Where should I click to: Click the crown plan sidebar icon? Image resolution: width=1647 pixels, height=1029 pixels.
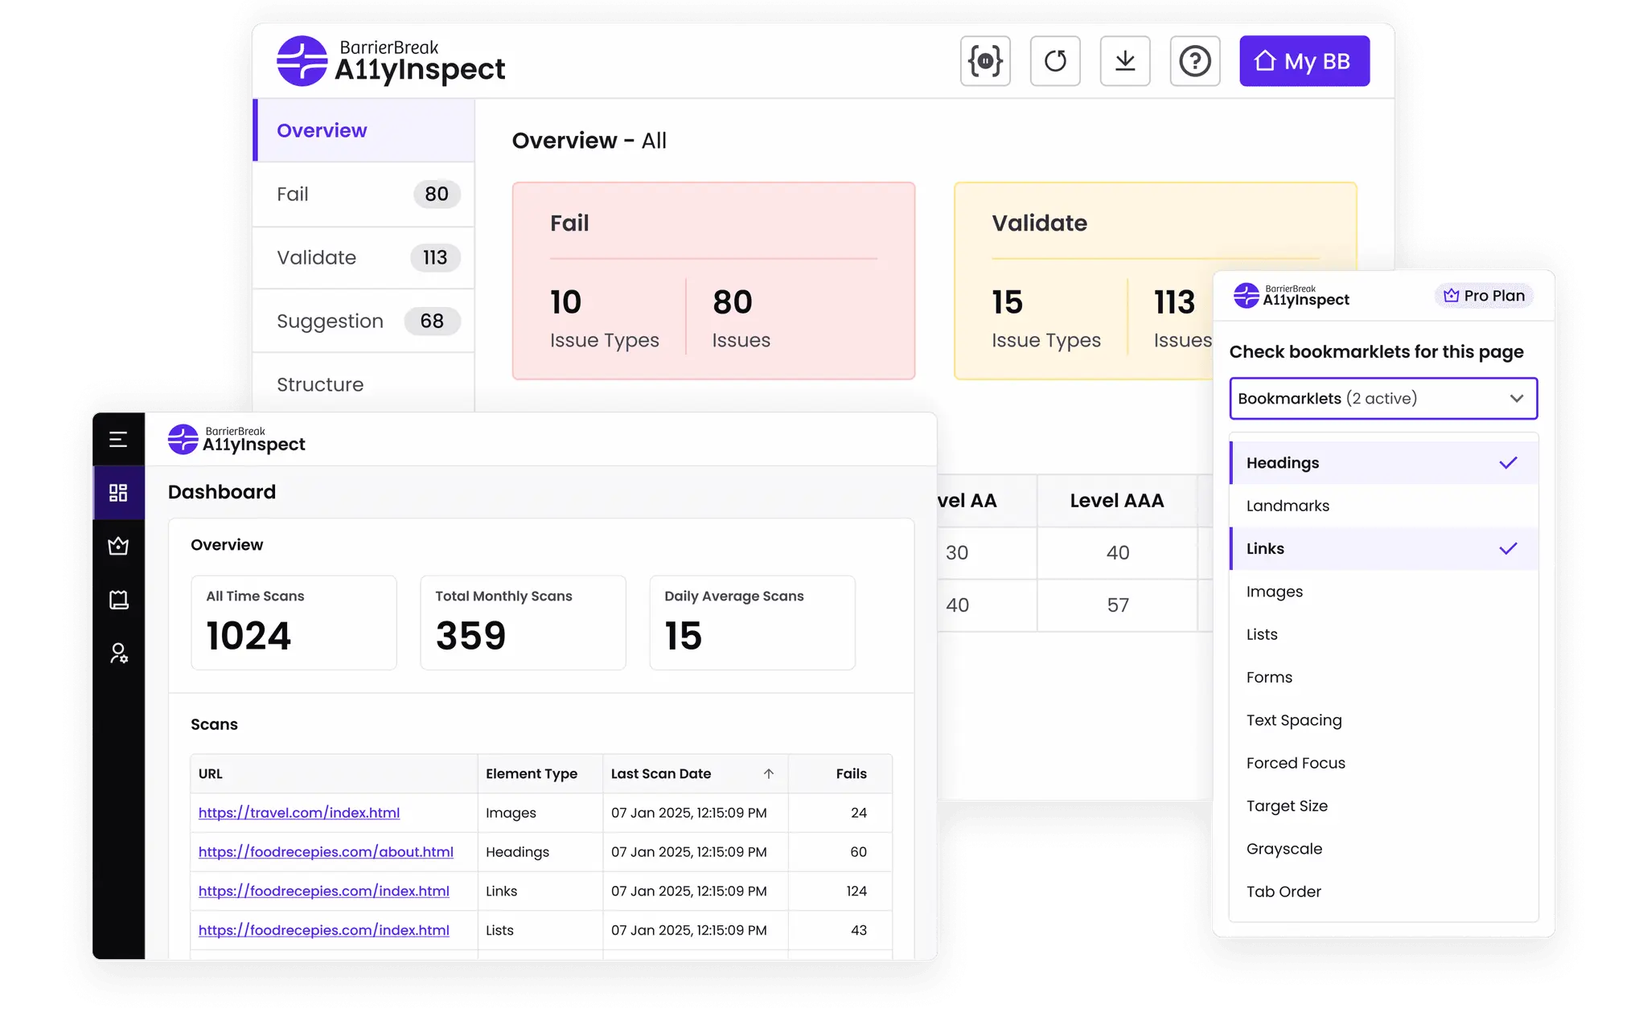[x=118, y=546]
